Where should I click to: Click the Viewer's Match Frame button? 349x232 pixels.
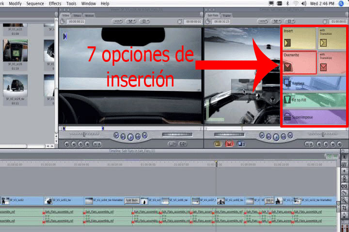pos(66,145)
